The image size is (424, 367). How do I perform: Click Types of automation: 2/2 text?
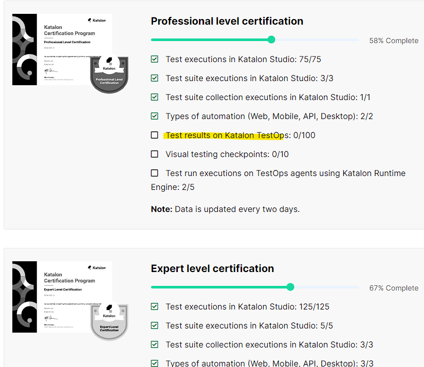click(269, 117)
